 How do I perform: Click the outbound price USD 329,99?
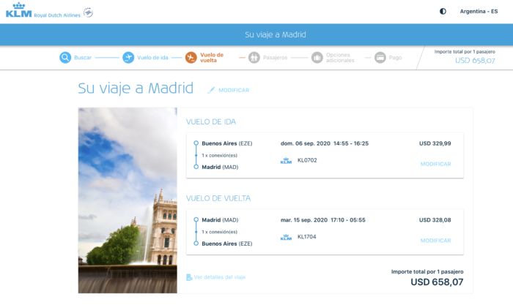435,143
